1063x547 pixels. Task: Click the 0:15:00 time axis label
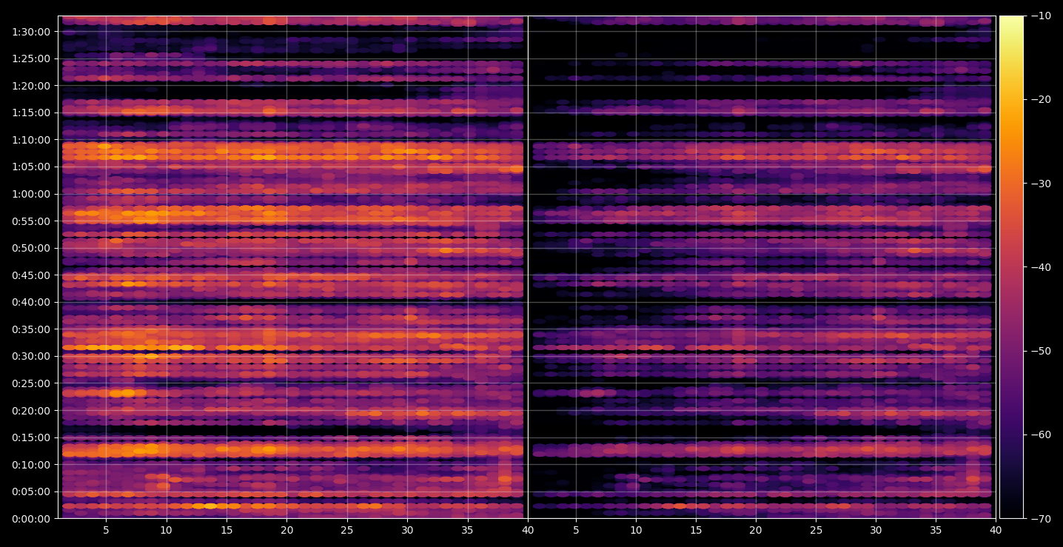(30, 437)
